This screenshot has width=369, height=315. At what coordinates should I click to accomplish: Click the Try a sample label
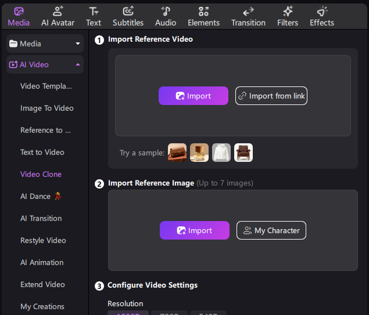coord(142,153)
